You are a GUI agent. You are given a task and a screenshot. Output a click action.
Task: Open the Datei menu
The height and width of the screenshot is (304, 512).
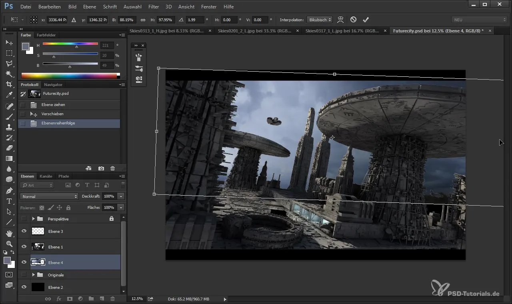point(26,7)
